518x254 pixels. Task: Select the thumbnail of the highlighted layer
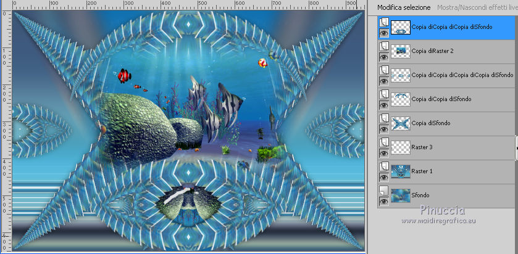(401, 27)
